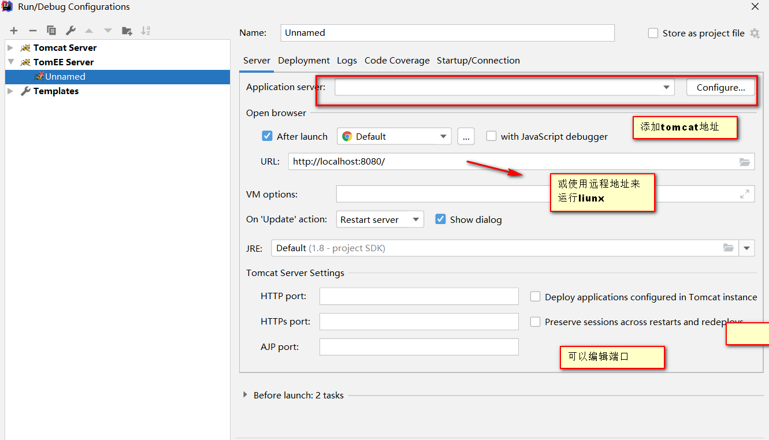Click the HTTP port input field
Image resolution: width=769 pixels, height=440 pixels.
(x=419, y=296)
